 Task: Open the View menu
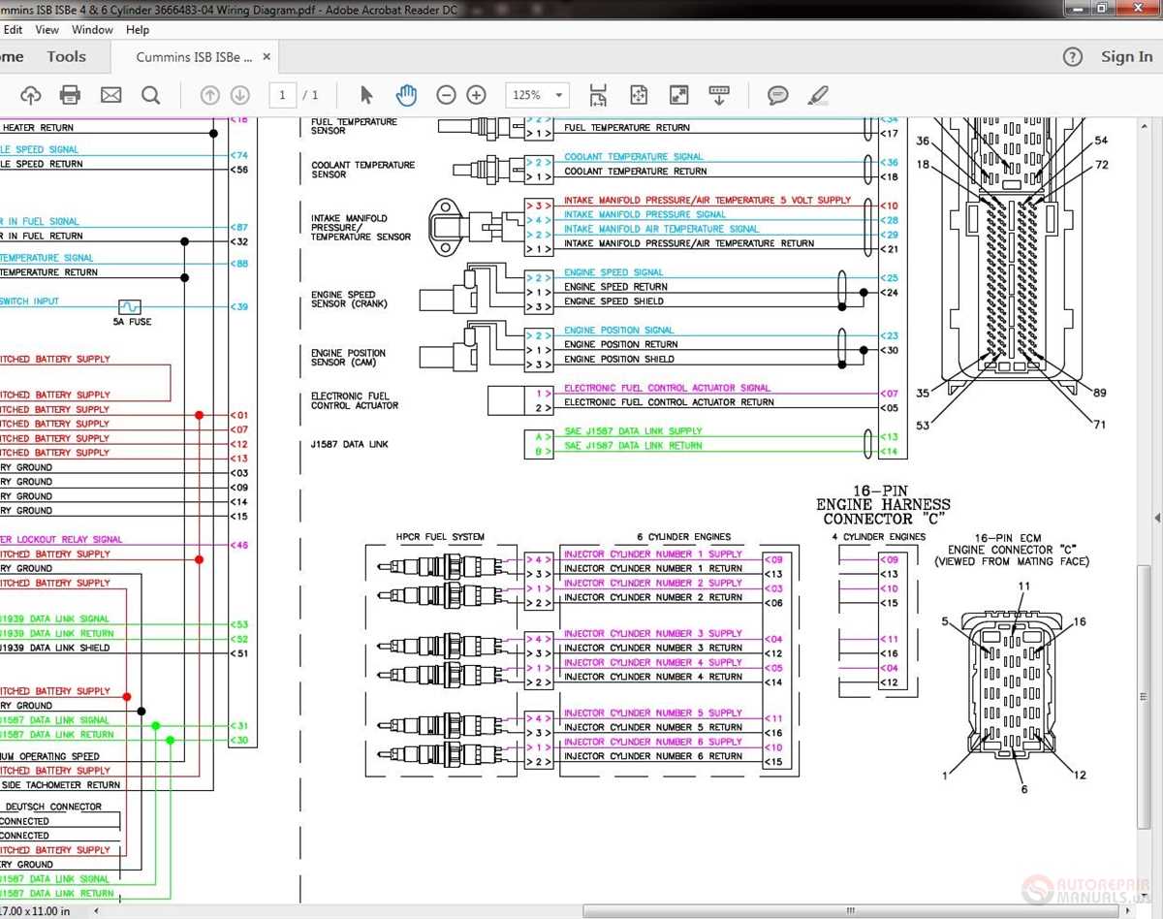47,30
